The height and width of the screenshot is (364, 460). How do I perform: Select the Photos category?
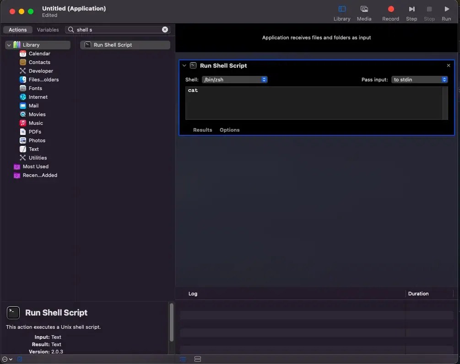click(37, 140)
